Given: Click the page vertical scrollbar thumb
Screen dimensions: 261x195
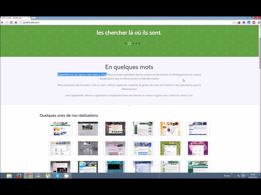Looking at the screenshot, I should (x=260, y=53).
